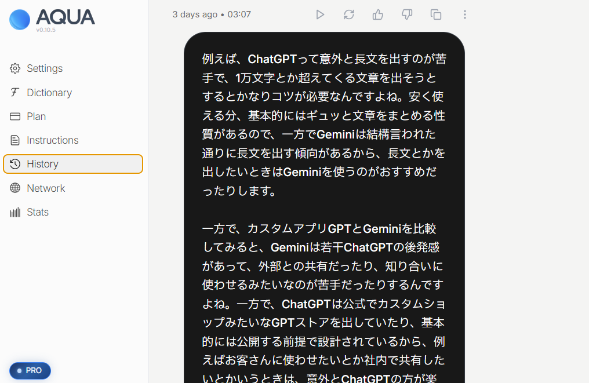Click the v0.10.5 version label
The width and height of the screenshot is (589, 383).
pyautogui.click(x=46, y=30)
